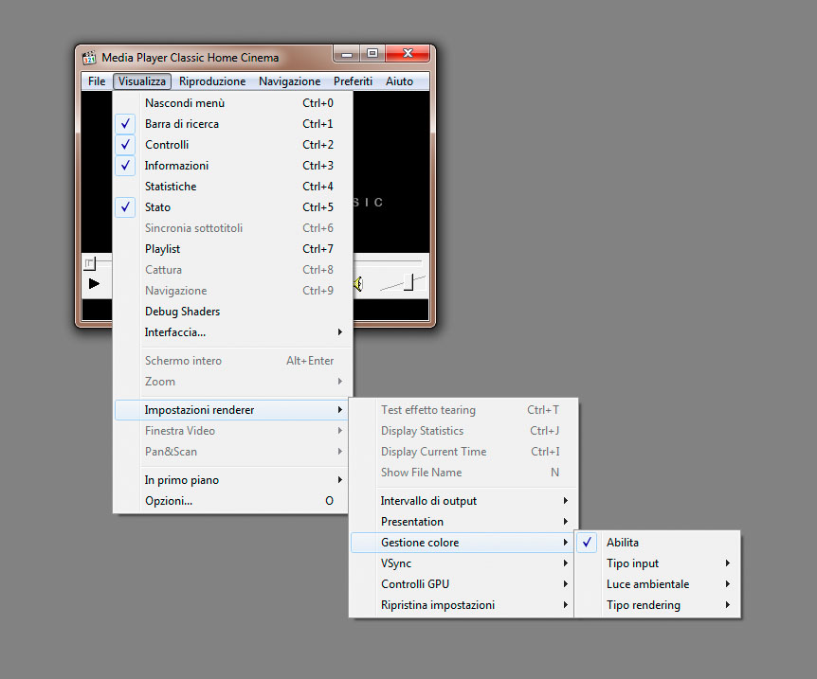Minimize the Media Player Classic window

click(347, 54)
